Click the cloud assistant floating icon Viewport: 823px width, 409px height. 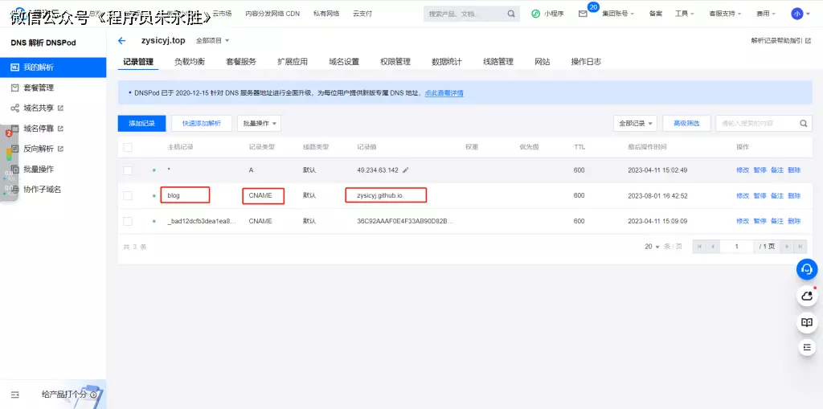[x=807, y=296]
